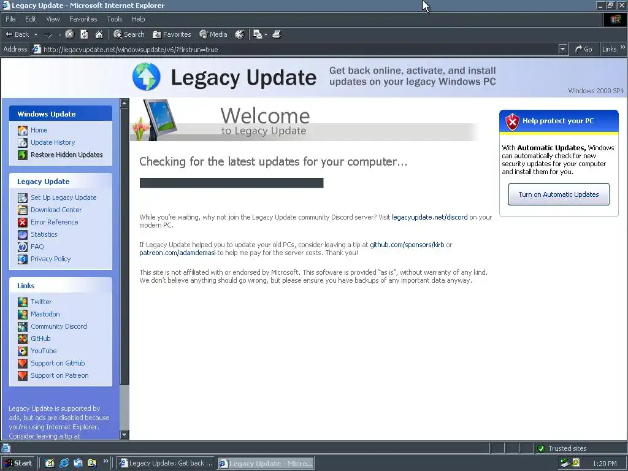Open the Favorites menu
This screenshot has height=471, width=628.
pos(83,19)
